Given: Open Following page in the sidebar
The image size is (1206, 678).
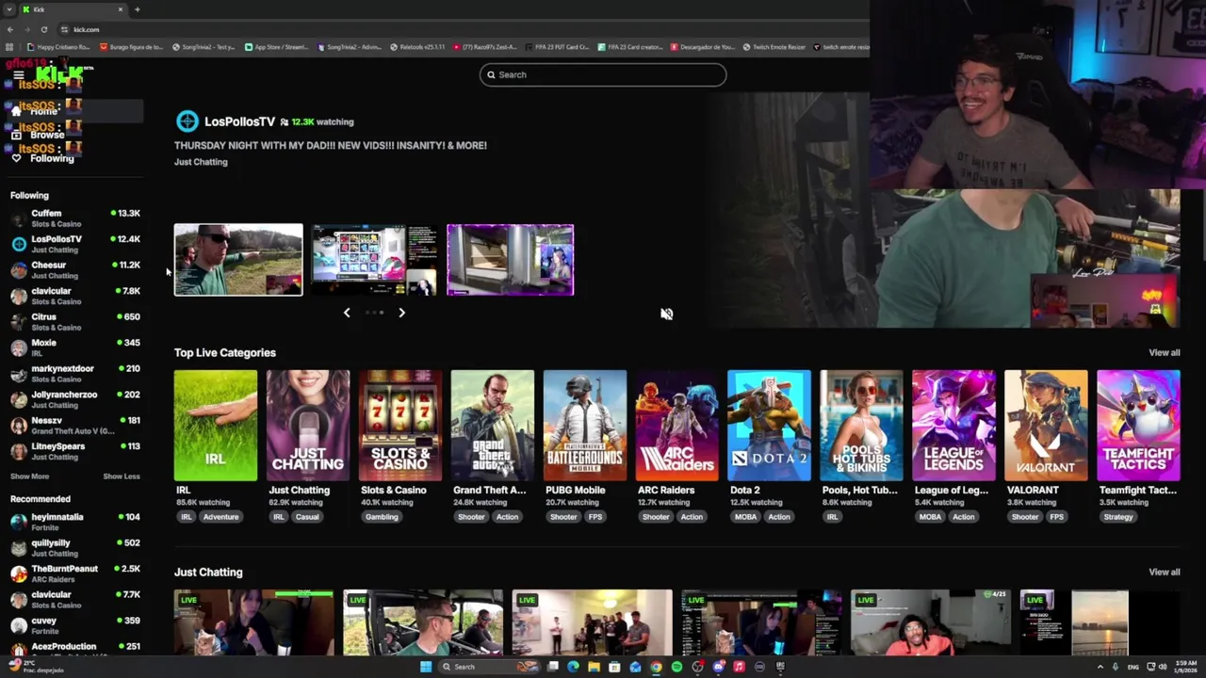Looking at the screenshot, I should click(73, 158).
